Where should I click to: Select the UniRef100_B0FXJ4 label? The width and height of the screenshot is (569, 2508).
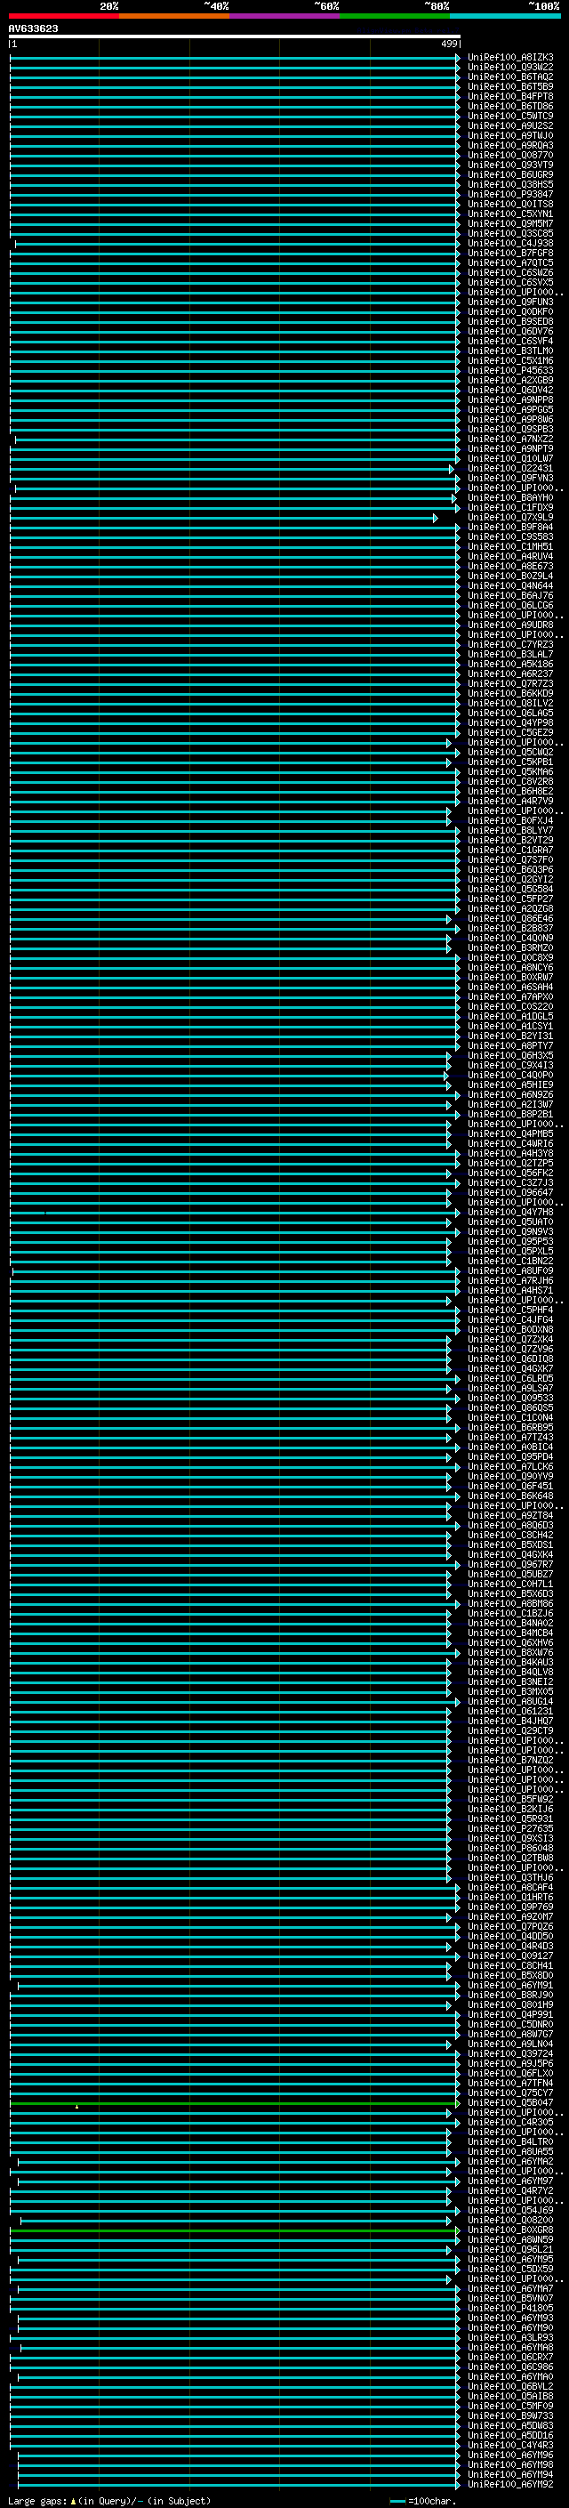tap(510, 822)
